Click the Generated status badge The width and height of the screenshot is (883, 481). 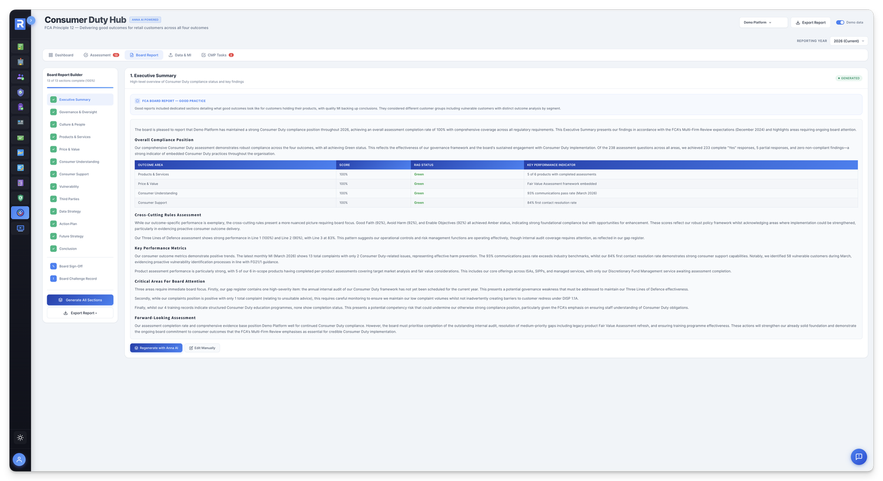[x=849, y=78]
